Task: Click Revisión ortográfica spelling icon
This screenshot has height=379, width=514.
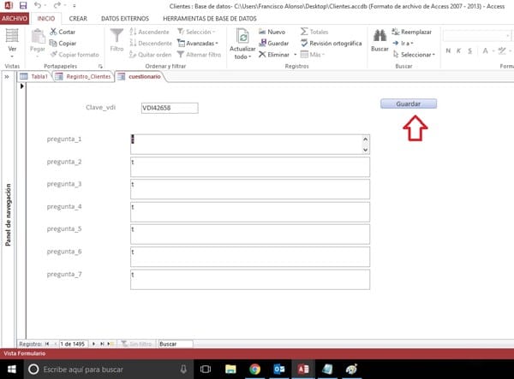Action: click(304, 43)
